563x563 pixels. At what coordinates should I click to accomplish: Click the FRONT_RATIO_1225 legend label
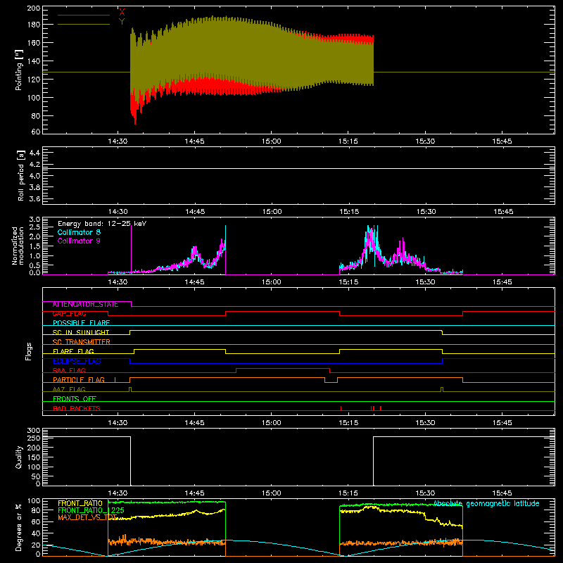click(91, 510)
